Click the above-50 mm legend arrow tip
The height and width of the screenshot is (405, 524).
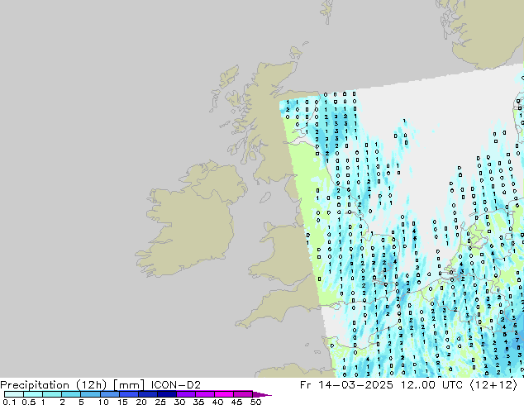click(x=262, y=394)
